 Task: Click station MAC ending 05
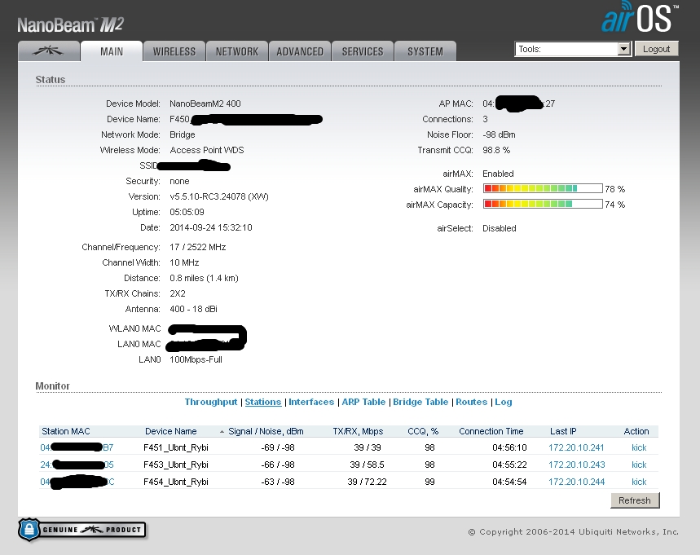point(77,465)
